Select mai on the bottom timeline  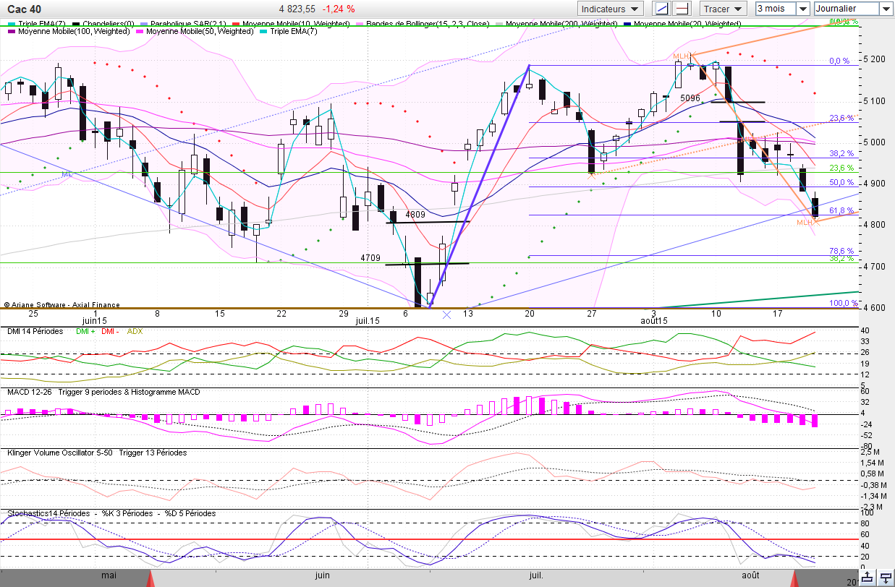(109, 575)
